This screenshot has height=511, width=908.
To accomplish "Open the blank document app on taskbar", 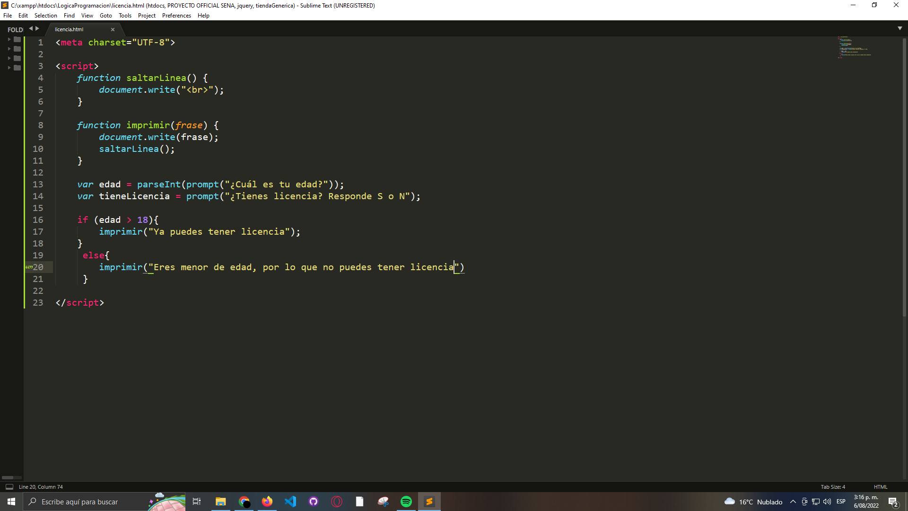I will click(360, 502).
